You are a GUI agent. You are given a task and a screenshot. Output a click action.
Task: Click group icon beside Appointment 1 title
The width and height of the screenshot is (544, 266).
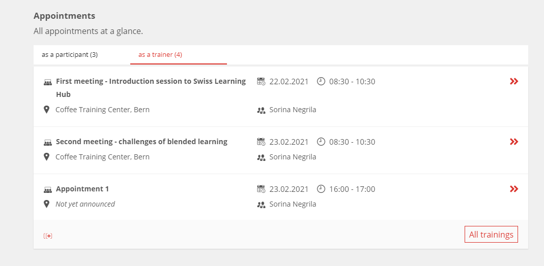47,190
